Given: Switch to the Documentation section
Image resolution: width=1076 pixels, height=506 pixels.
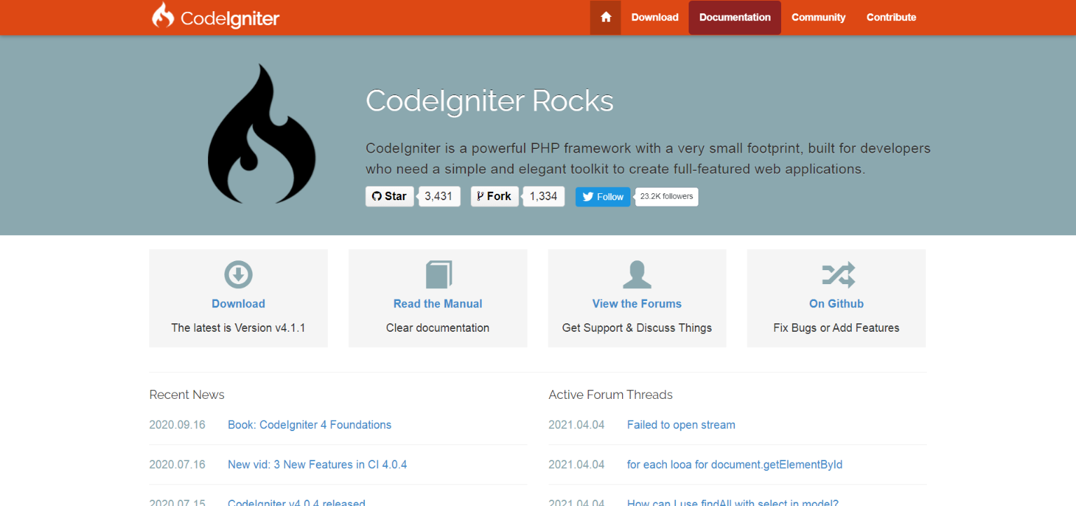Looking at the screenshot, I should tap(734, 17).
